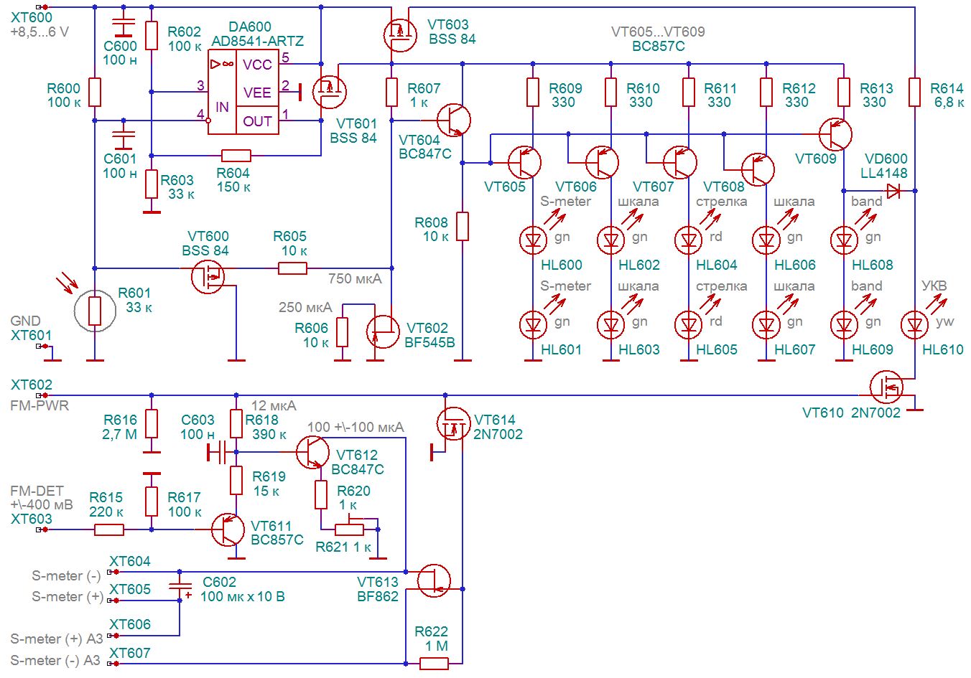971x678 pixels.
Task: Select the VT603 BSS 84 MOSFET symbol
Action: [x=400, y=34]
